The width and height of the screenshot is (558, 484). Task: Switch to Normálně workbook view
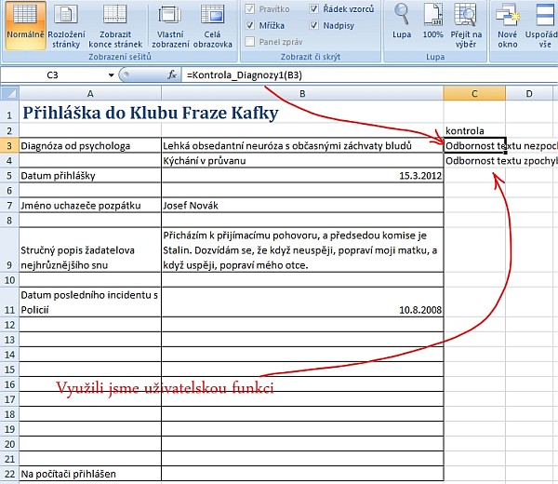point(25,26)
